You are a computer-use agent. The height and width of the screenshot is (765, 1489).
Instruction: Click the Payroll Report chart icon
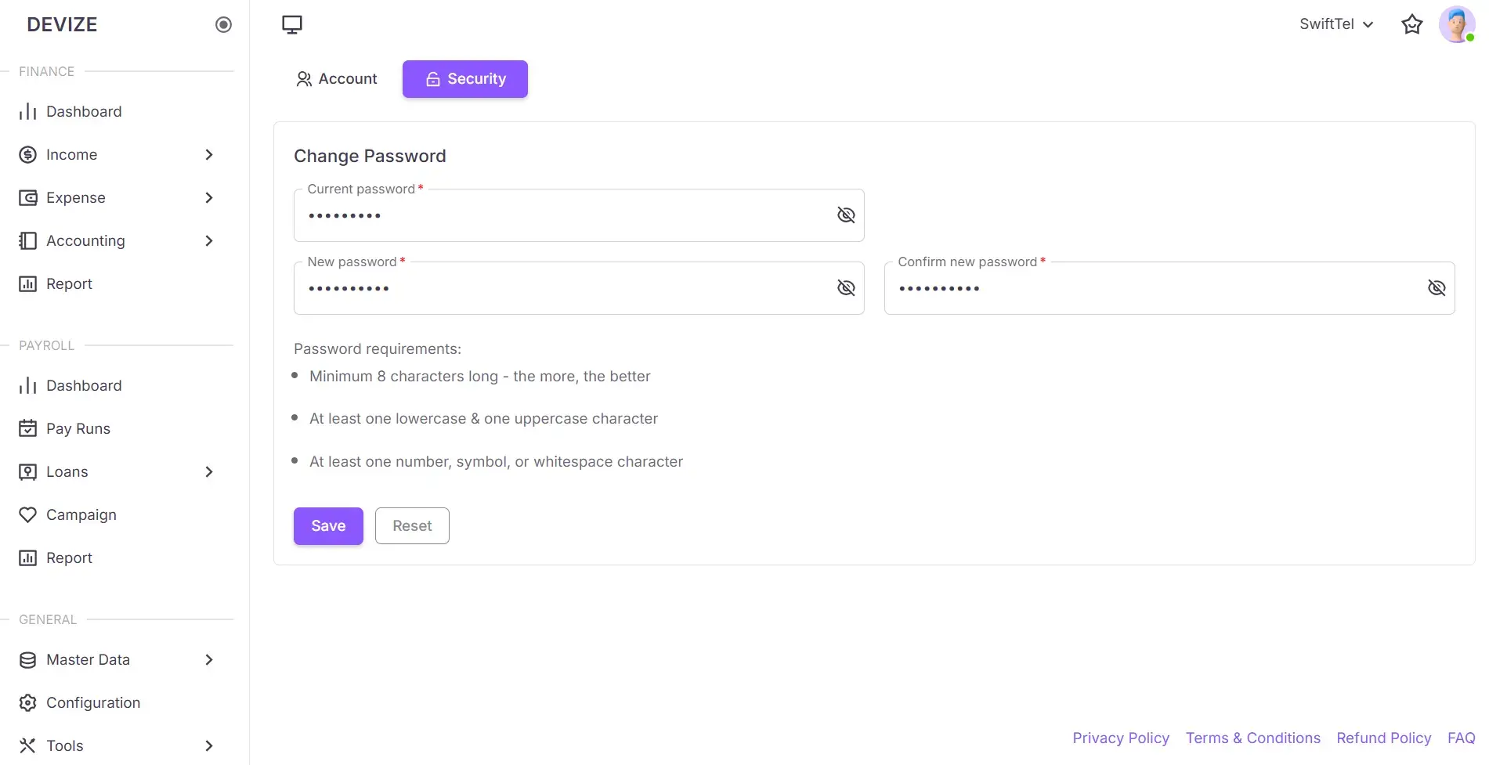[x=27, y=558]
